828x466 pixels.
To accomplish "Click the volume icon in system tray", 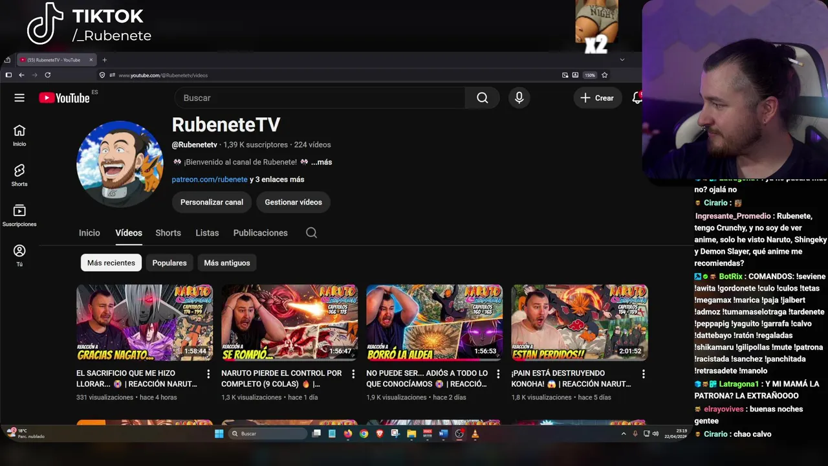I will tap(655, 434).
